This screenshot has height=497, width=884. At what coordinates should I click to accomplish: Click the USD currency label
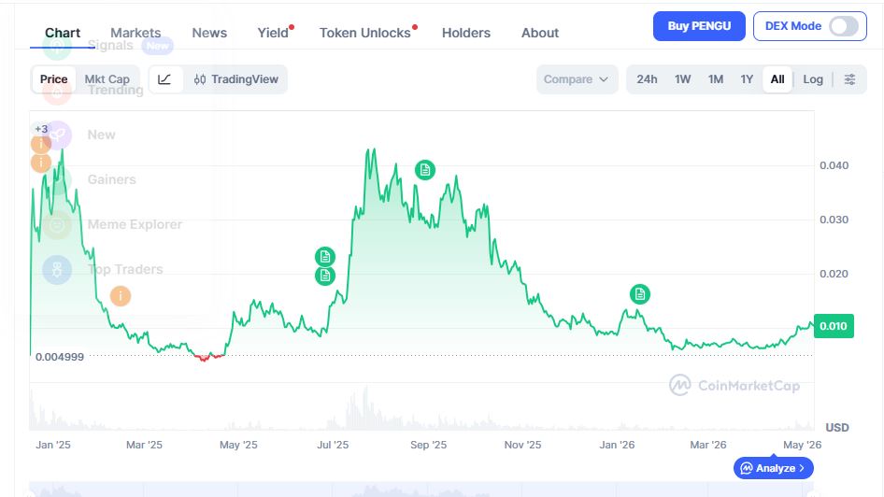coord(837,428)
